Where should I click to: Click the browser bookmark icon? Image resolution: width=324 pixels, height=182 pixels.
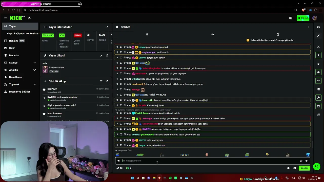(x=19, y=10)
